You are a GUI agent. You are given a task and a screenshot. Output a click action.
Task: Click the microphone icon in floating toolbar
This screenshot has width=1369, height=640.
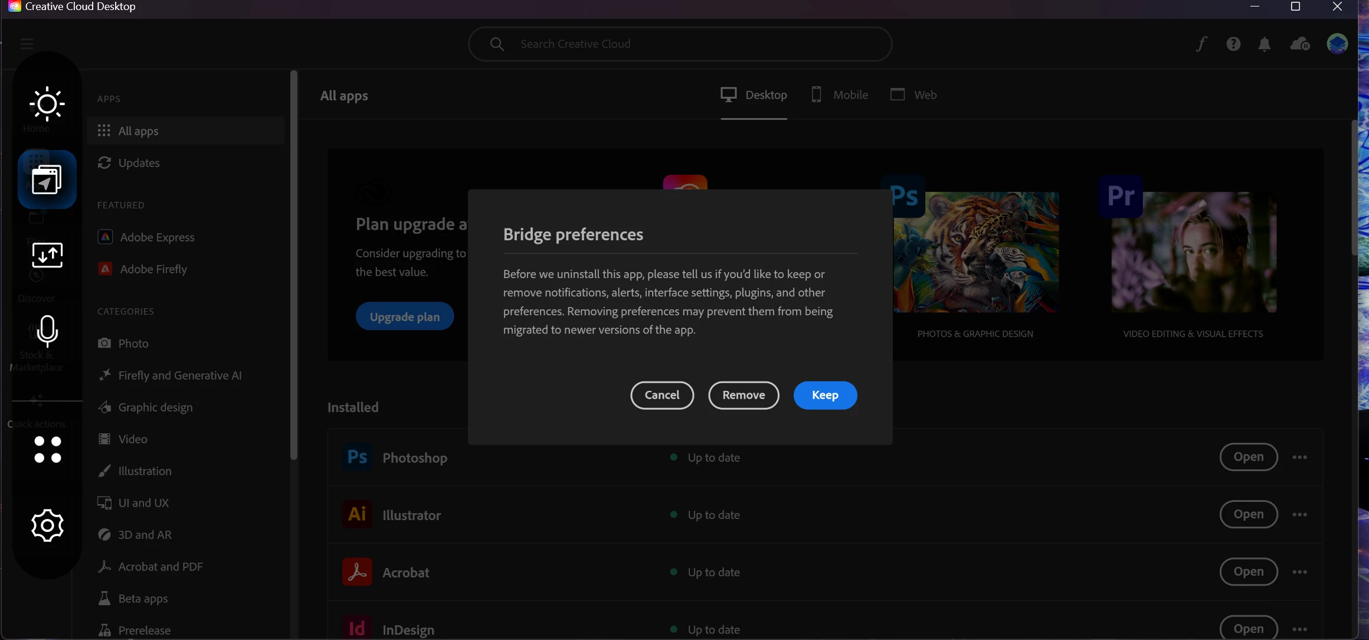(47, 330)
